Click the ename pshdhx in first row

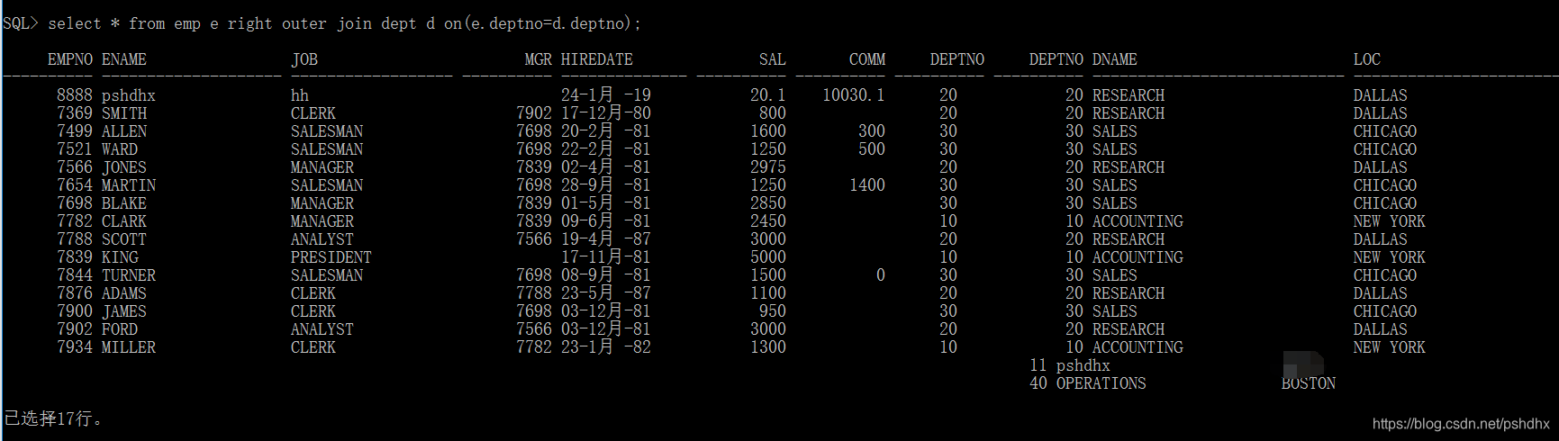coord(129,95)
